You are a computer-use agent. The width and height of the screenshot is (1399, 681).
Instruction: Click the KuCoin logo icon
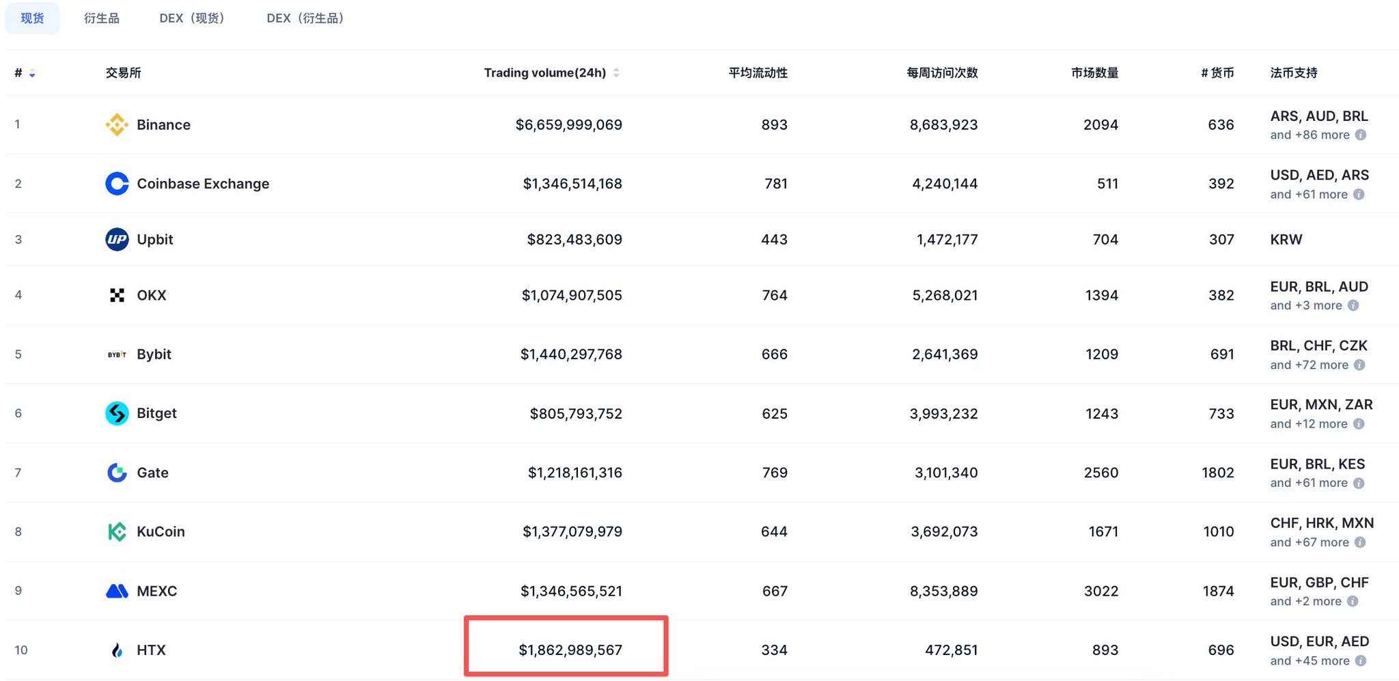click(117, 531)
